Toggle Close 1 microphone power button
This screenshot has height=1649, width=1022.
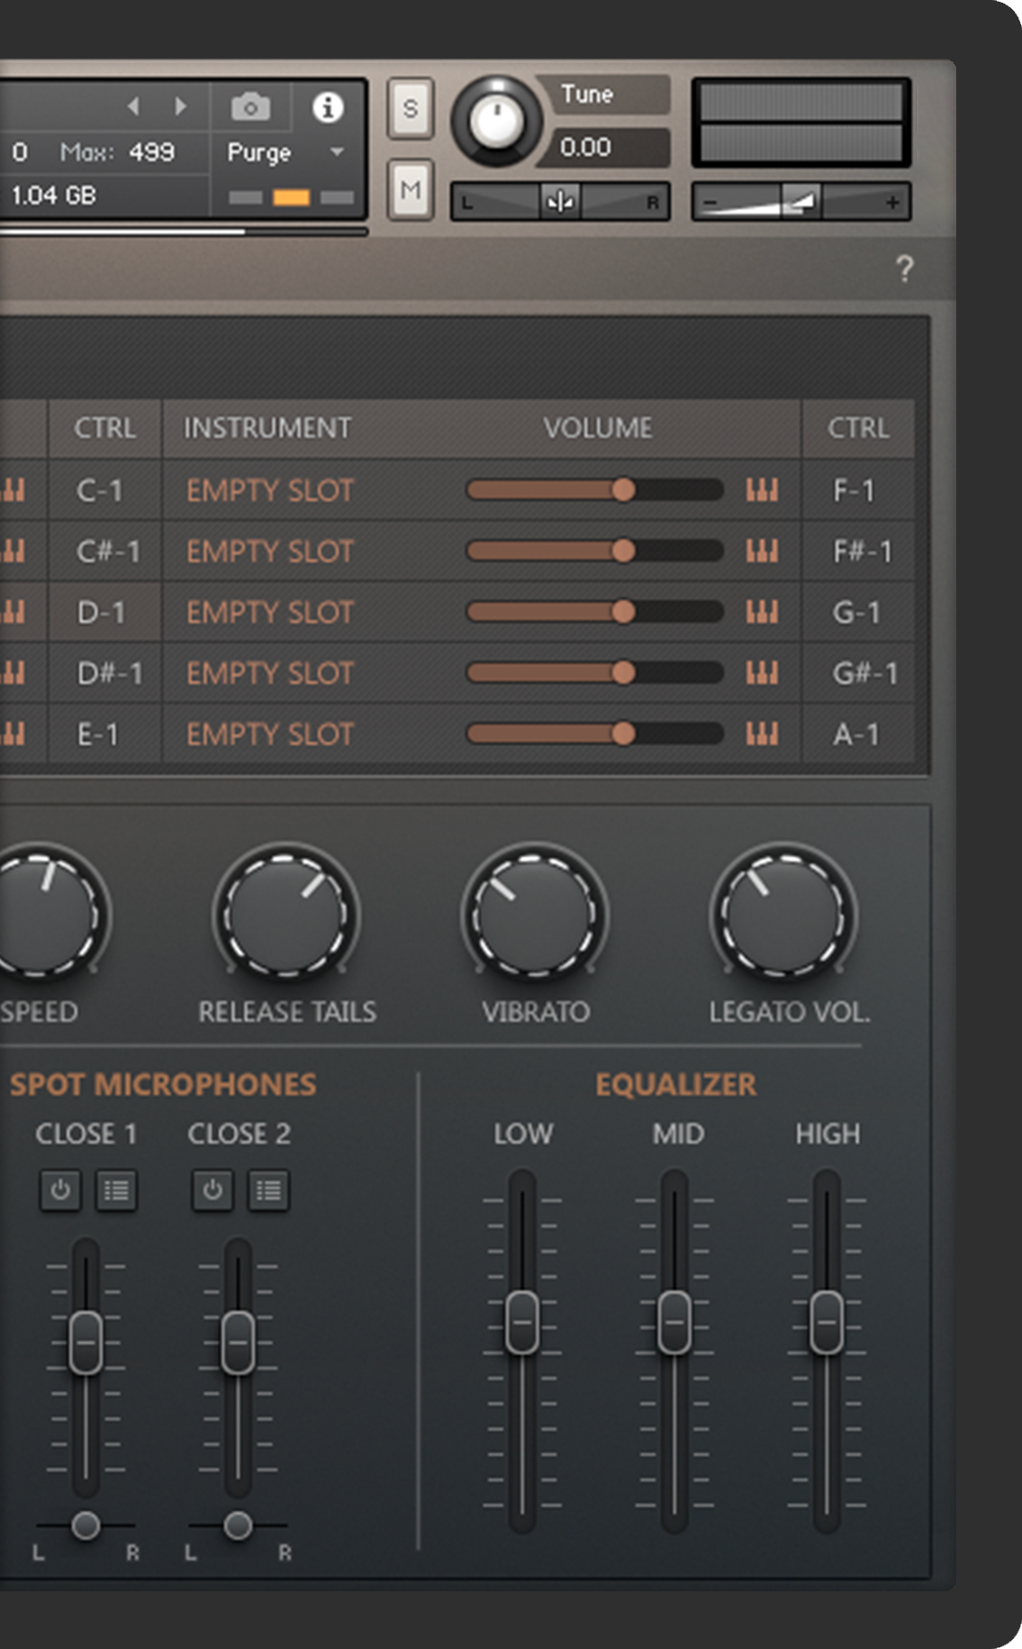click(x=60, y=1190)
